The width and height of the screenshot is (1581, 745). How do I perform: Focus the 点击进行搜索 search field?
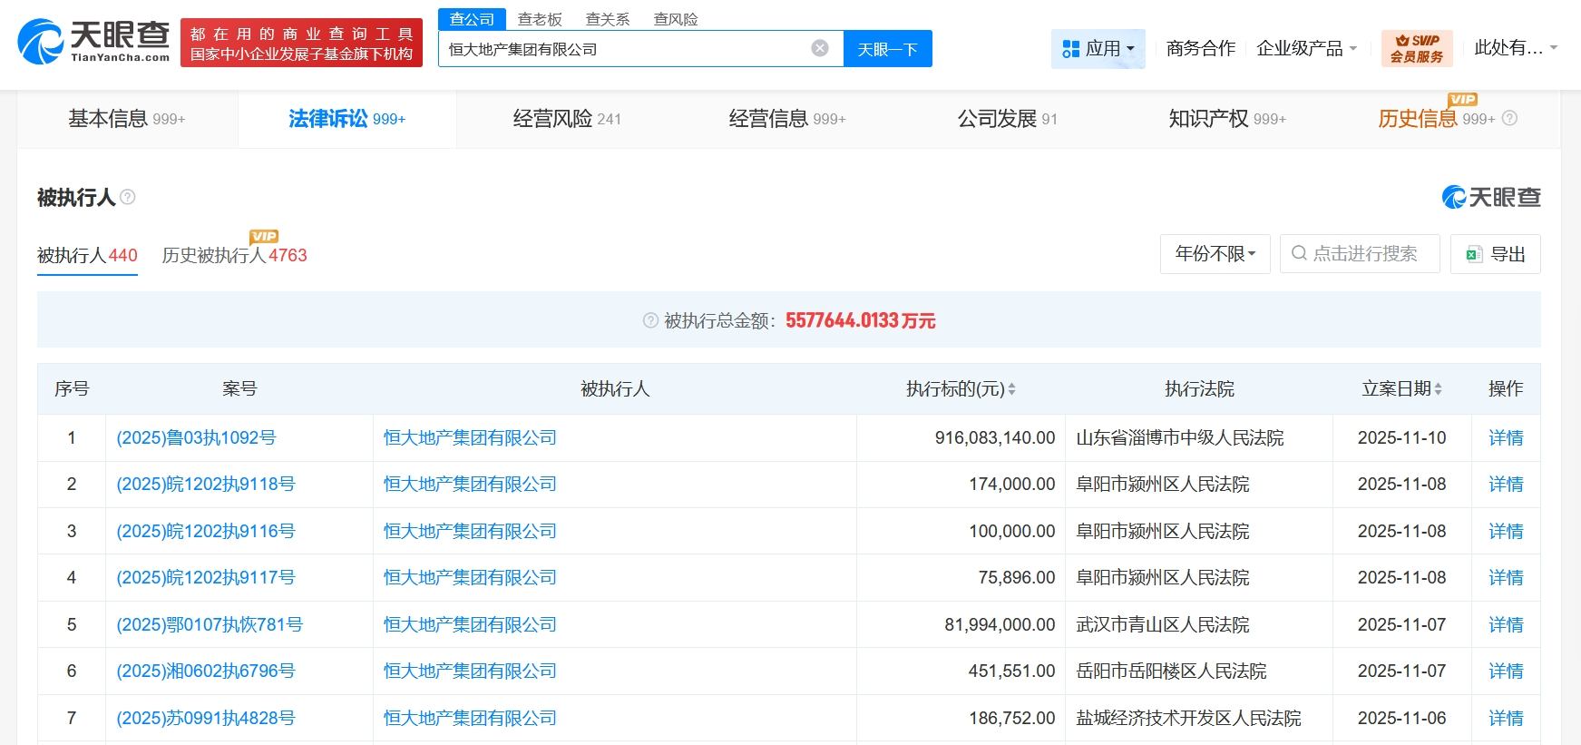tap(1360, 254)
